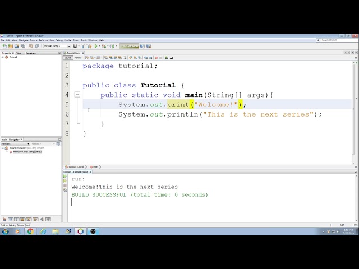Open the File menu

3,40
